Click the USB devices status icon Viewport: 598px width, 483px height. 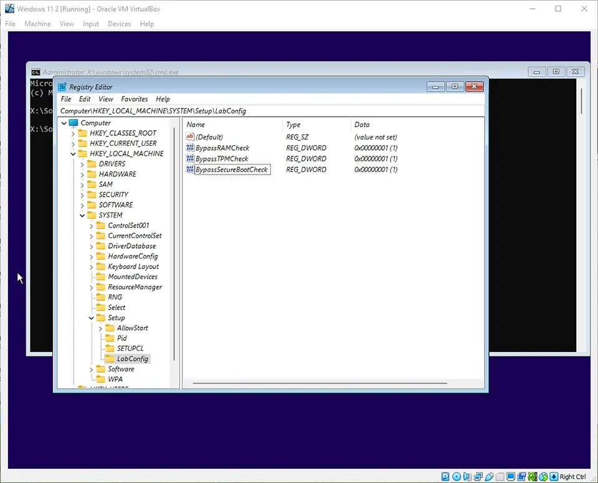[490, 477]
